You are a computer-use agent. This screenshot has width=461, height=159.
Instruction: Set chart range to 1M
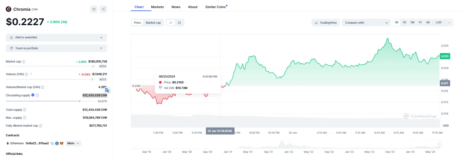tap(412, 23)
